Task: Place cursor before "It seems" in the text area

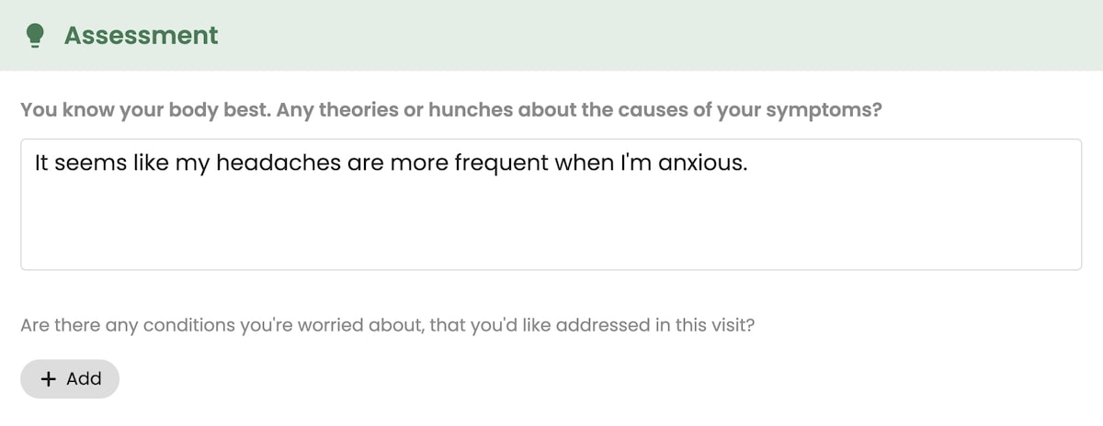Action: coord(34,164)
